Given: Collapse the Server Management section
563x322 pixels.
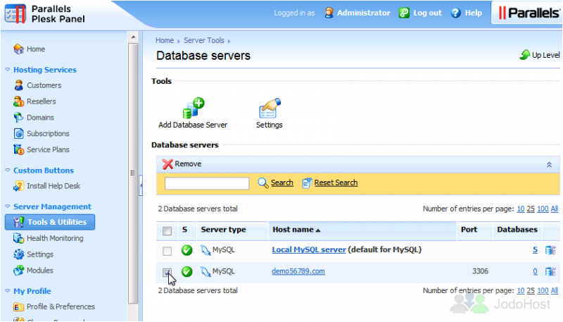Looking at the screenshot, I should 8,206.
